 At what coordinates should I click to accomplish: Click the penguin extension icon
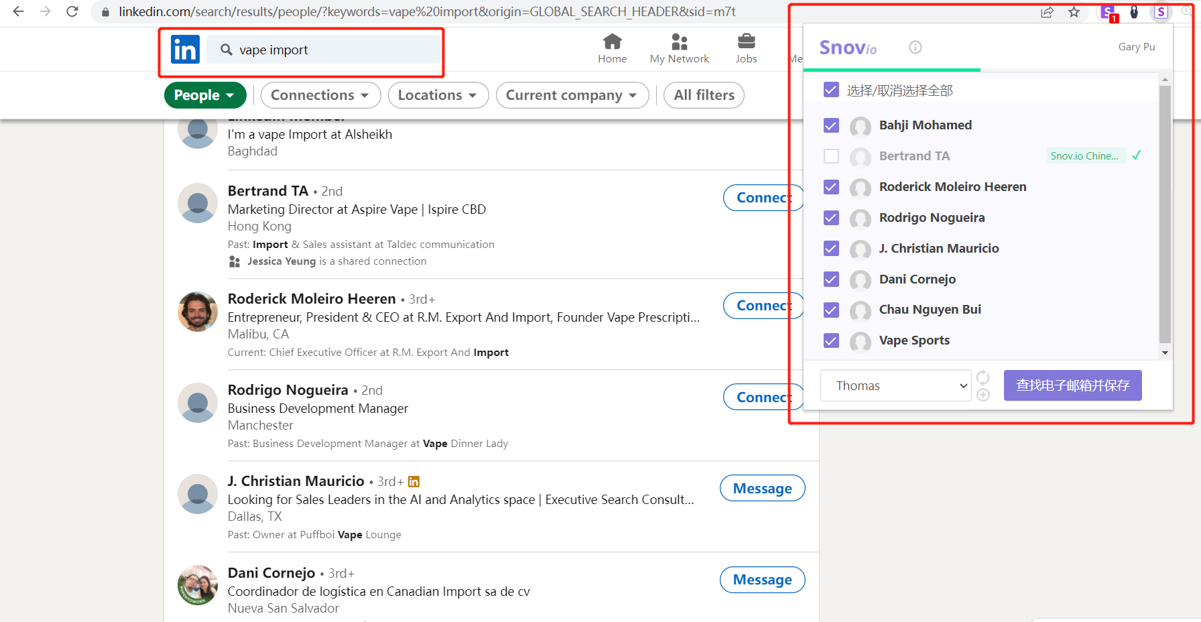pos(1134,12)
